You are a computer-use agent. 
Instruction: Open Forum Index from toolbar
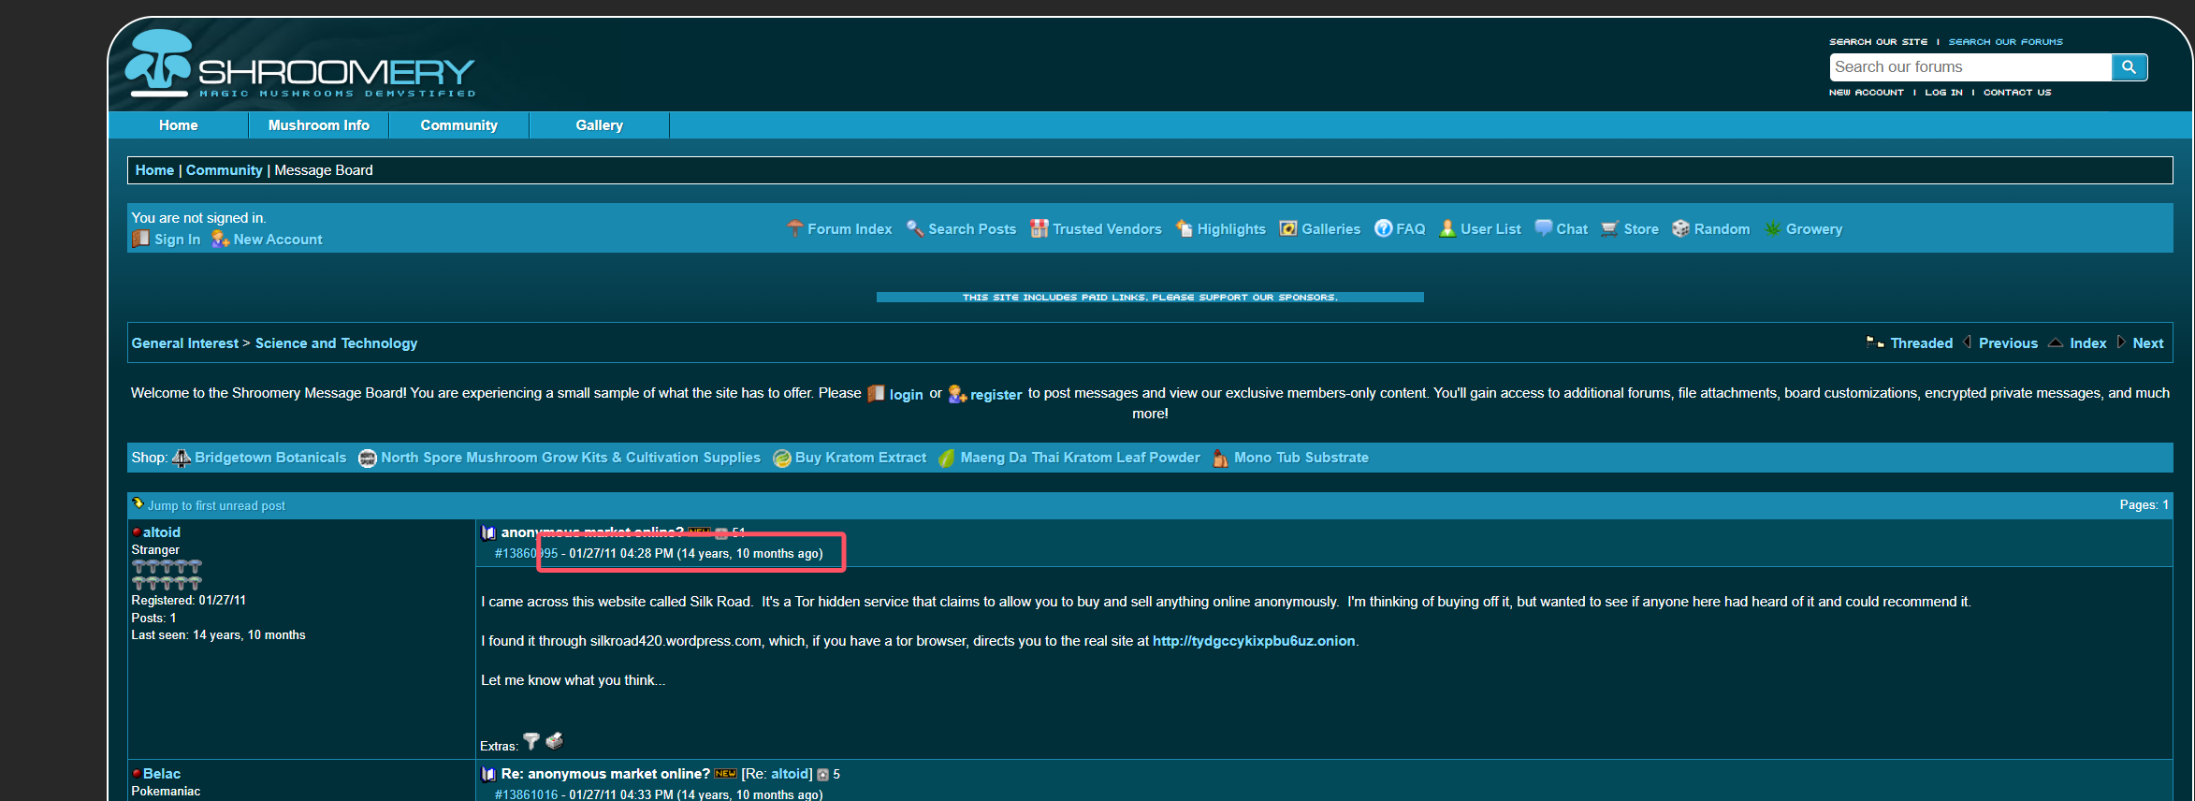(849, 229)
